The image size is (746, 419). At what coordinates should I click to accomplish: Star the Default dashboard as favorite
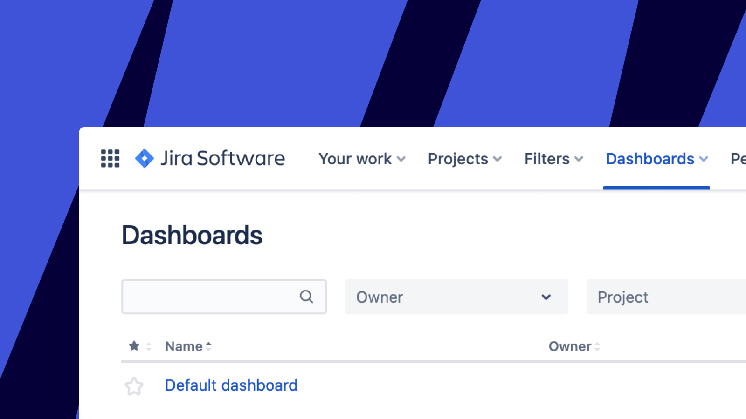click(x=134, y=386)
